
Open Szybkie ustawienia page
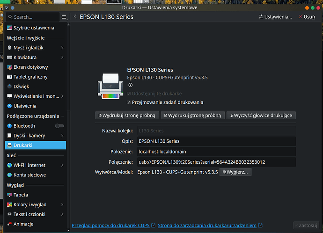pyautogui.click(x=36, y=28)
